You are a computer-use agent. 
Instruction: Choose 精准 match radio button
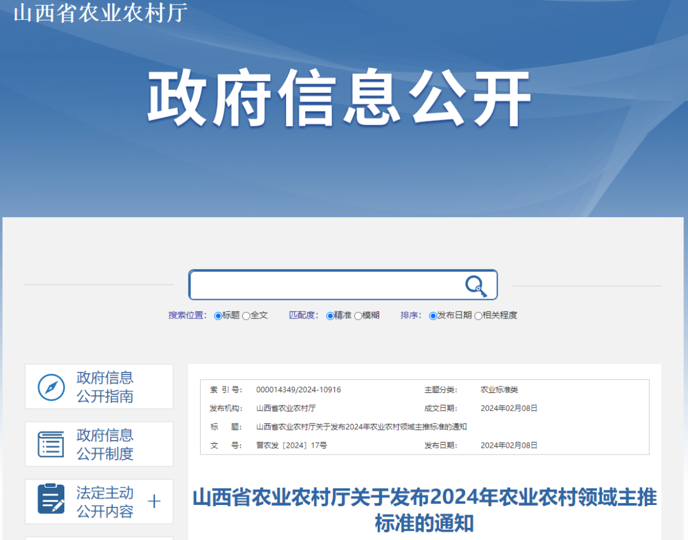[x=330, y=316]
